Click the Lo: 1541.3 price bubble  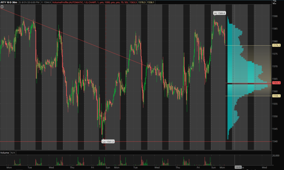pyautogui.click(x=108, y=141)
